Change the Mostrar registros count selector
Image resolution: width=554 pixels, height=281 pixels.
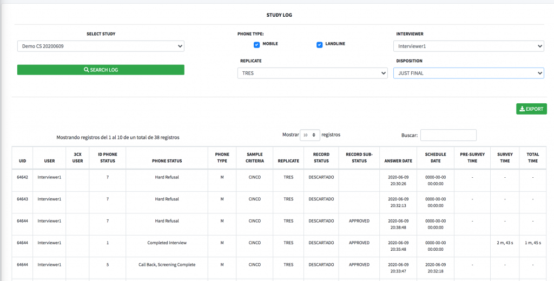coord(310,135)
